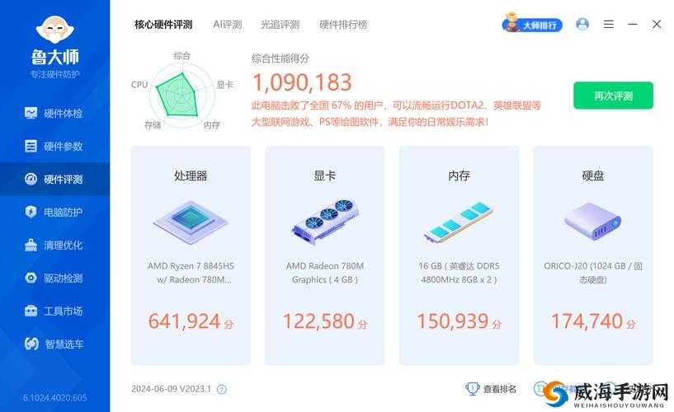Viewport: 674px width, 412px height.
Task: Click the hard drive illustration
Action: (593, 222)
